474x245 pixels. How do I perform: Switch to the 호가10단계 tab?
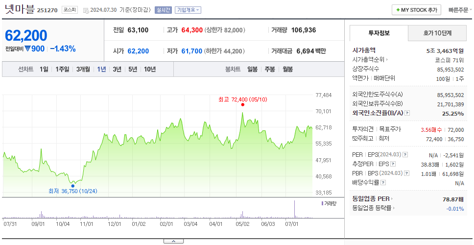click(437, 33)
